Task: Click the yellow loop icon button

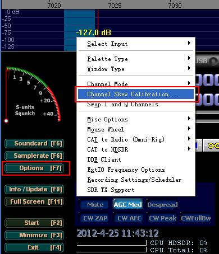Action: [212, 145]
